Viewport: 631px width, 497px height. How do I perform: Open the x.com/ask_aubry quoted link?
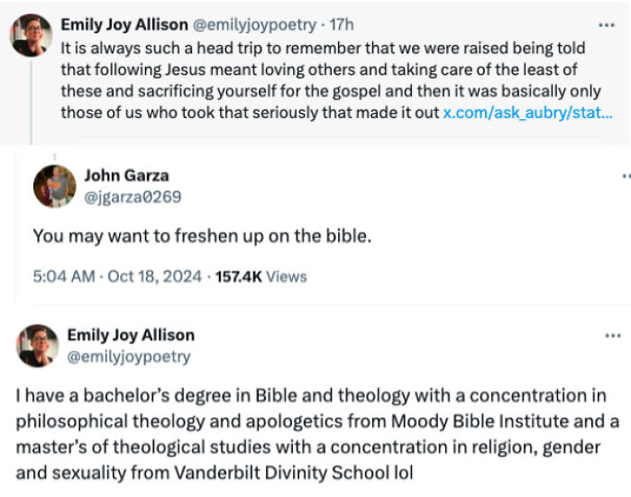point(527,113)
